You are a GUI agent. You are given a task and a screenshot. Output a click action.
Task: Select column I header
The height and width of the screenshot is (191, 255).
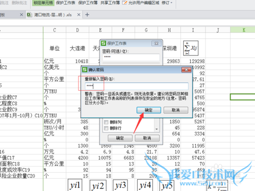(x=193, y=30)
